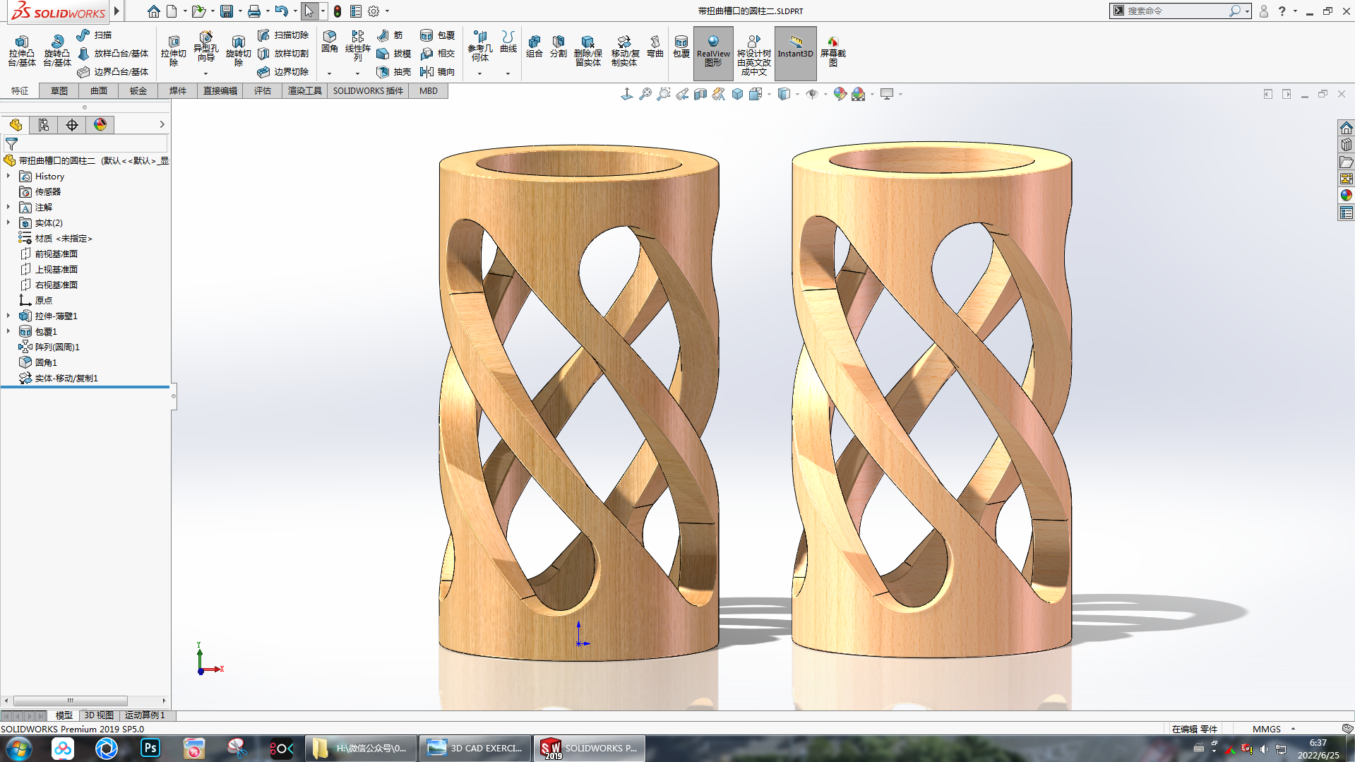This screenshot has height=762, width=1355.
Task: Open the Design Library task pane icon
Action: [1347, 145]
